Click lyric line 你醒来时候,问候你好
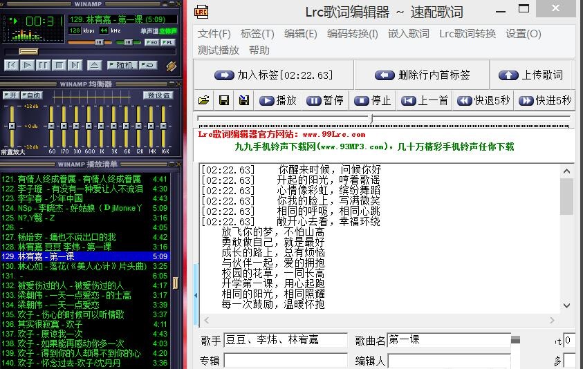Viewport: 583px width, 369px height. (330, 170)
